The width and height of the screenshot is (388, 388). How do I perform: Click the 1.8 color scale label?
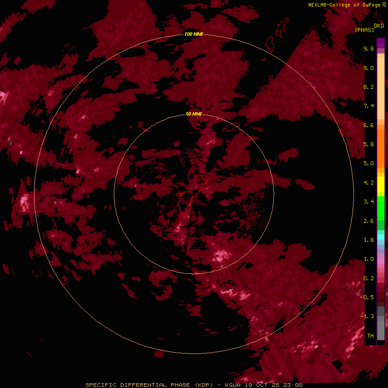tap(369, 240)
